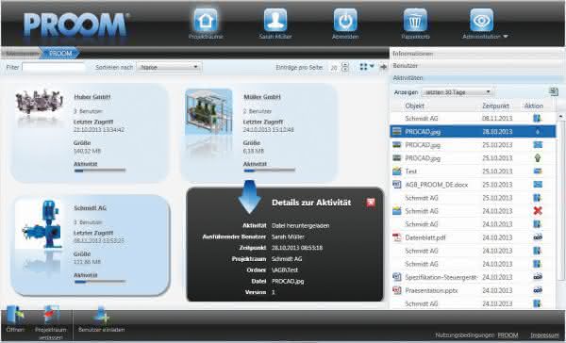Click the red X delete action icon
566x343 pixels.
coord(538,211)
